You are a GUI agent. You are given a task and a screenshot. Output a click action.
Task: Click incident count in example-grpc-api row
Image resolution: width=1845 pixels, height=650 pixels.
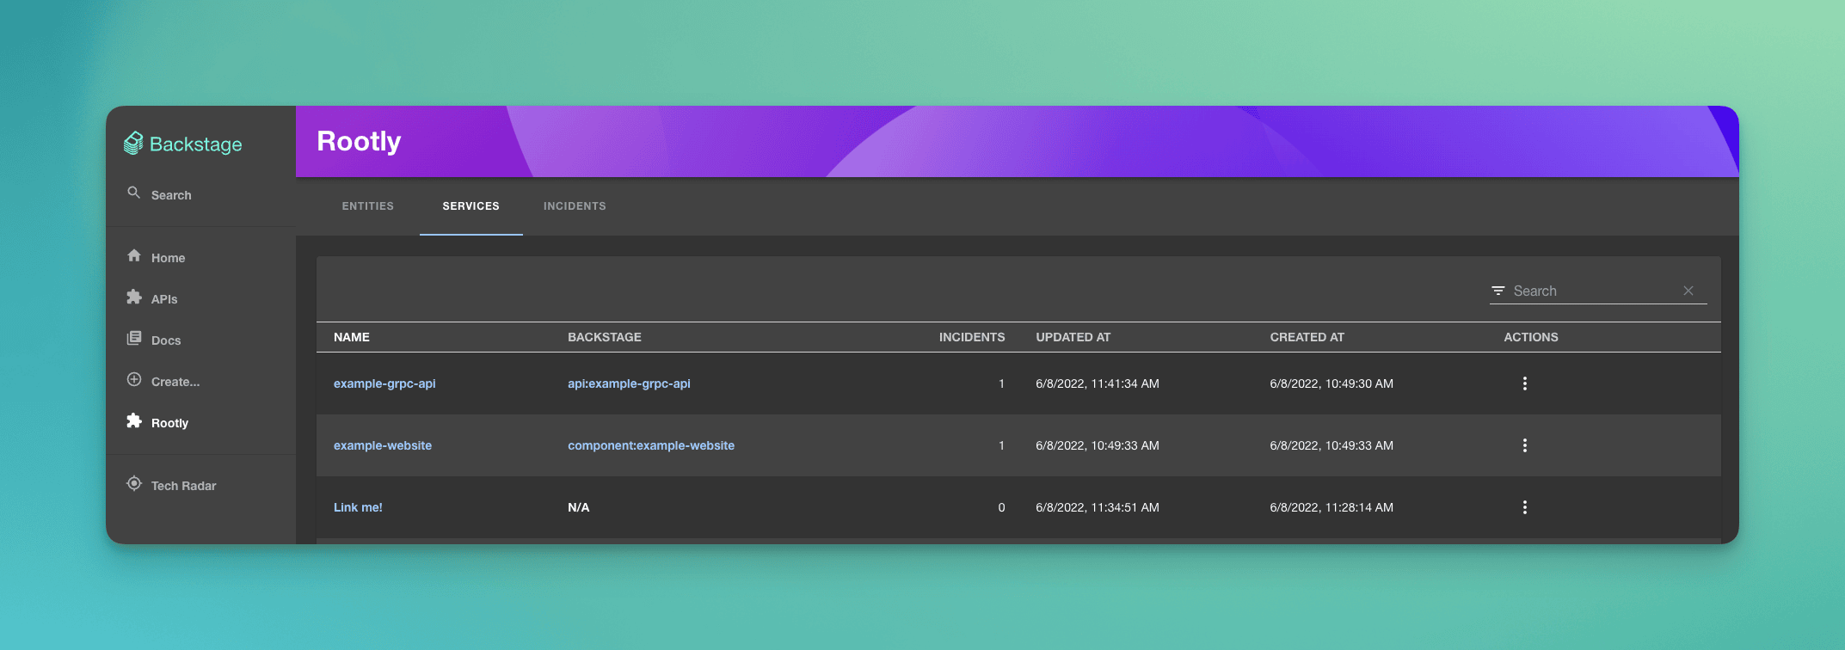(x=1001, y=383)
